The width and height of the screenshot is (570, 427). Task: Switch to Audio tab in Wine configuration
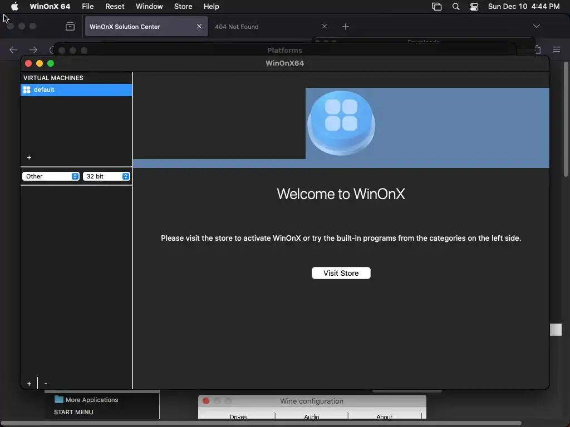[312, 416]
